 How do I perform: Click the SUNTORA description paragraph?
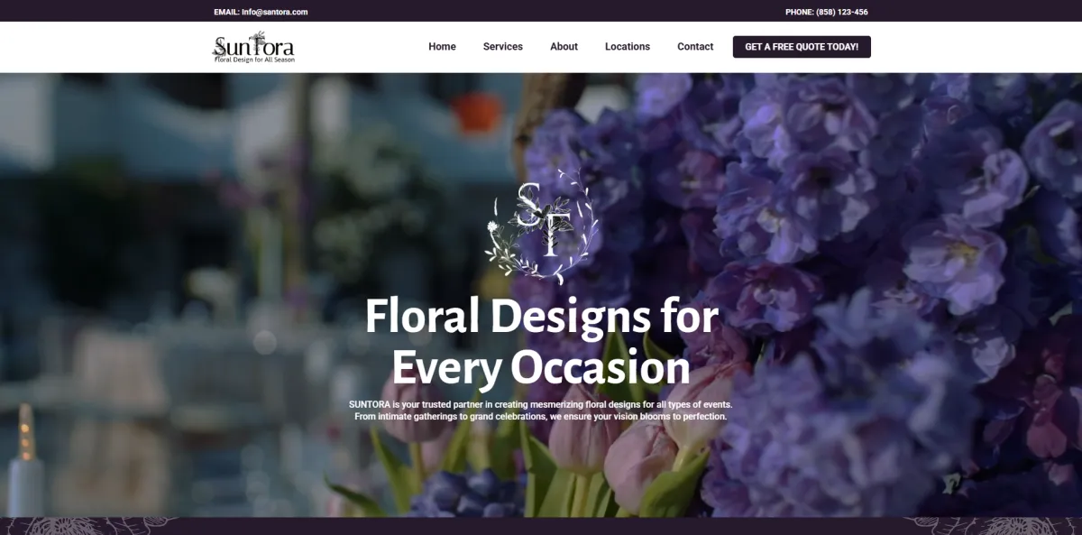tap(541, 410)
